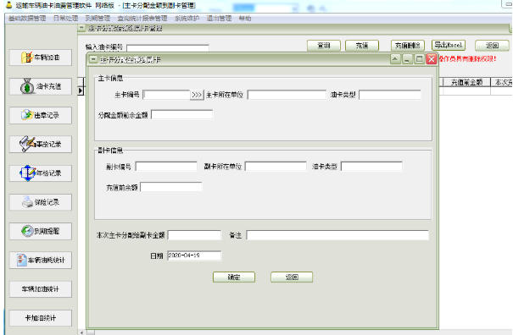
Task: Click the 输入油卡编号 search field
Action: coord(168,48)
